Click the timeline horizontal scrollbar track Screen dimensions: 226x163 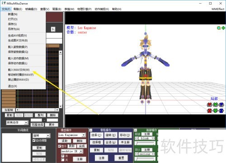point(38,110)
